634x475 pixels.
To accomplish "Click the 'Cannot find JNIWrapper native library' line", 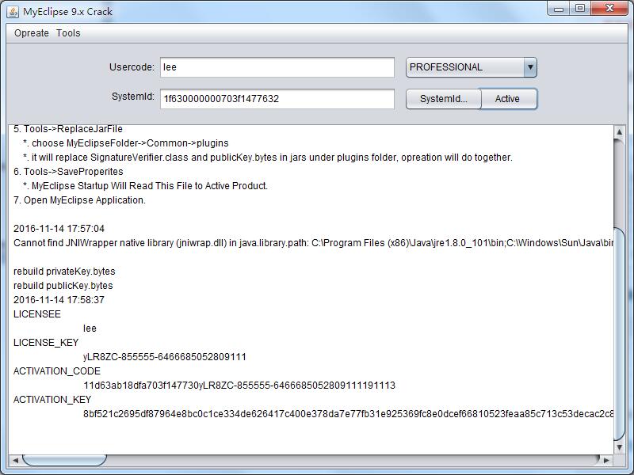I will 313,243.
